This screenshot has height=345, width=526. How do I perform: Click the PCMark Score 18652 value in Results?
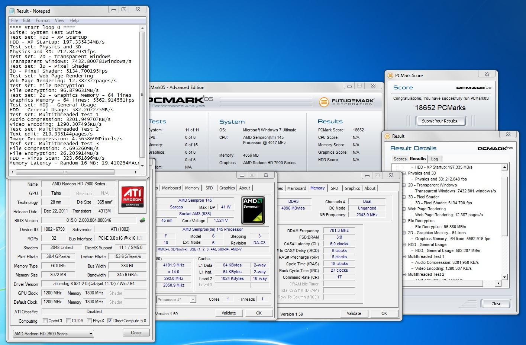coord(358,130)
